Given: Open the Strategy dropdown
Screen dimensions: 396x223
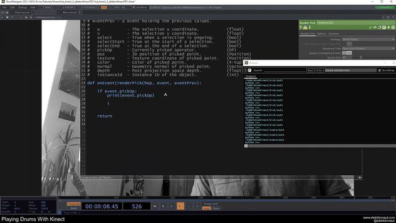Looking at the screenshot, I should [368, 40].
